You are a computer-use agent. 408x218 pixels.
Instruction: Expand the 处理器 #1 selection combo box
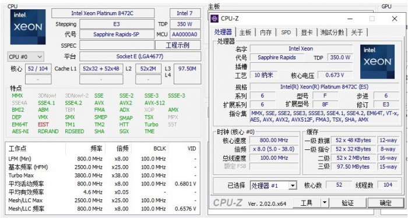point(273,185)
